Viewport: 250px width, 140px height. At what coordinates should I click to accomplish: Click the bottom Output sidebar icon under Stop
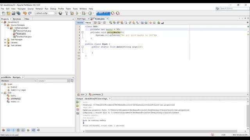78,113
